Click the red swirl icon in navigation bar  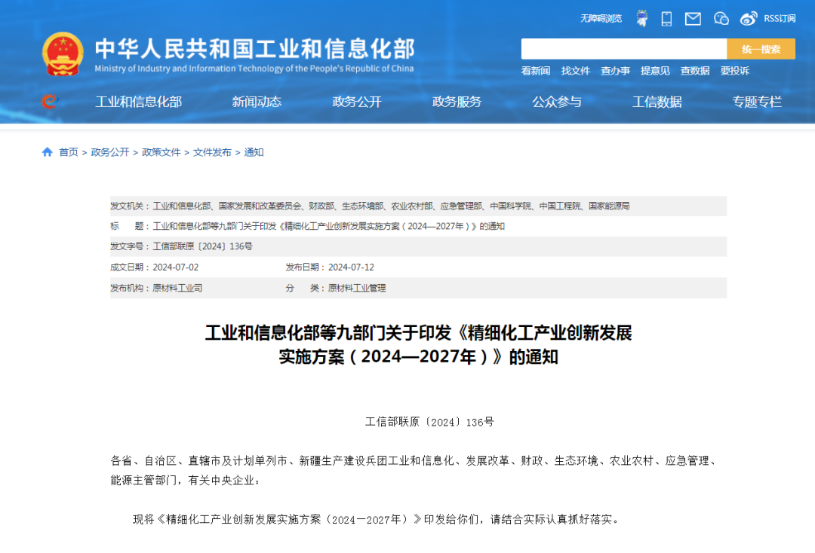49,101
